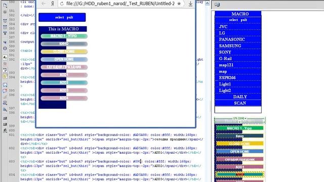Select select pult item in design panel

[x=238, y=20]
